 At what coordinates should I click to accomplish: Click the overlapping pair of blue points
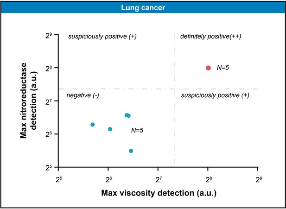(127, 115)
